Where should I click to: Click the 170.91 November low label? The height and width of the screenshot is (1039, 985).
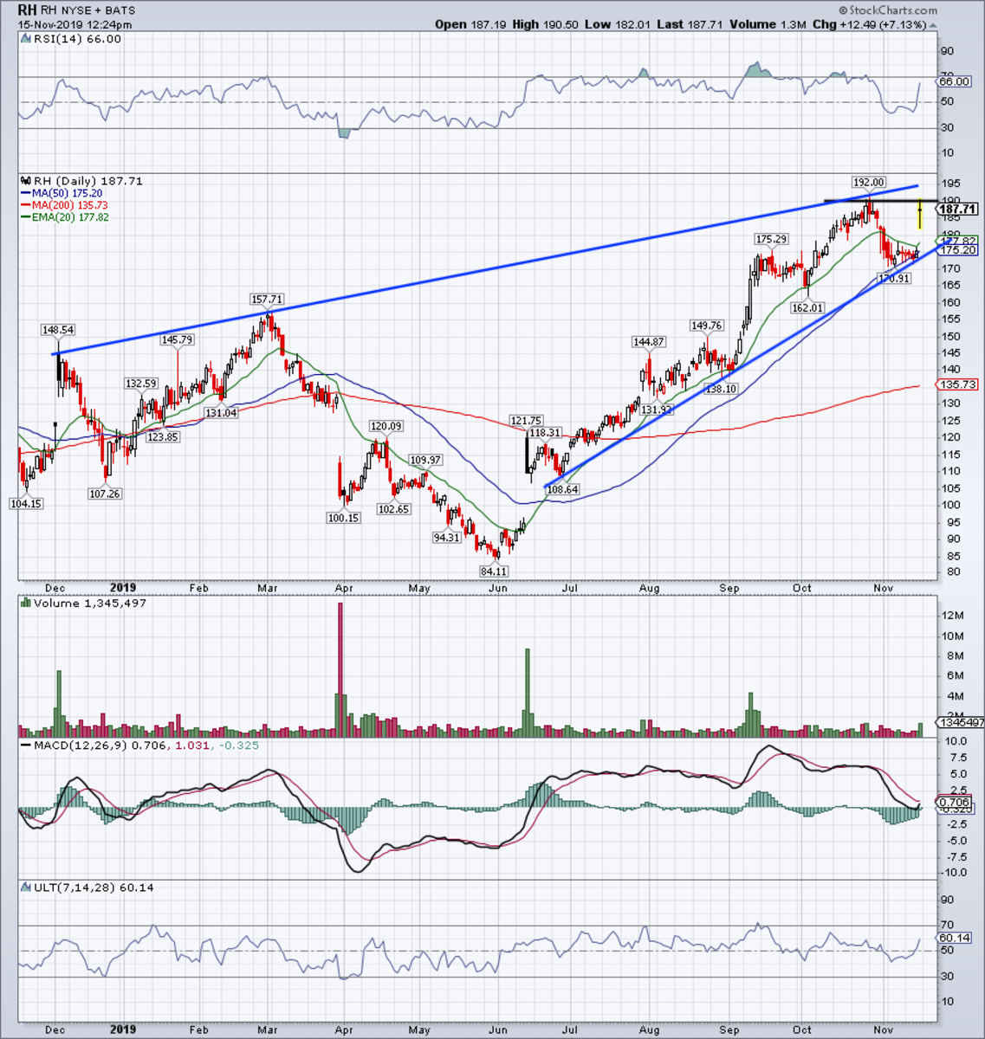pyautogui.click(x=893, y=279)
